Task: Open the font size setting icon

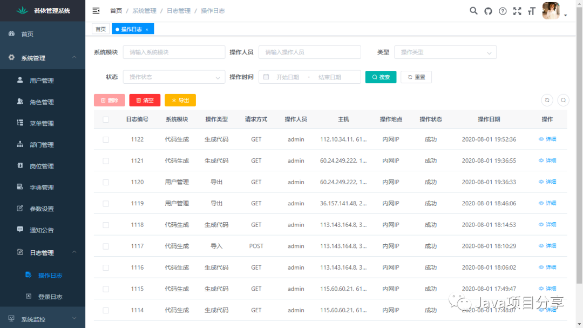Action: click(x=532, y=11)
